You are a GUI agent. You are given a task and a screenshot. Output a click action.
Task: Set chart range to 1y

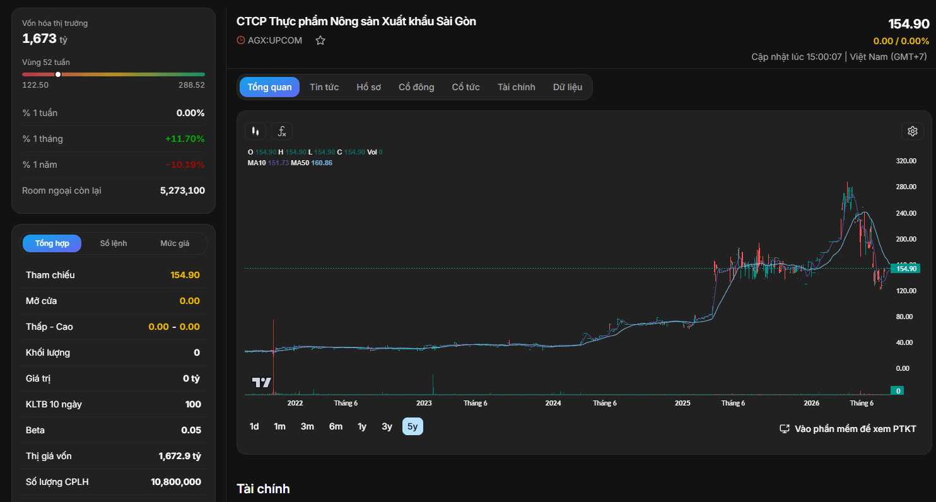[x=362, y=426]
